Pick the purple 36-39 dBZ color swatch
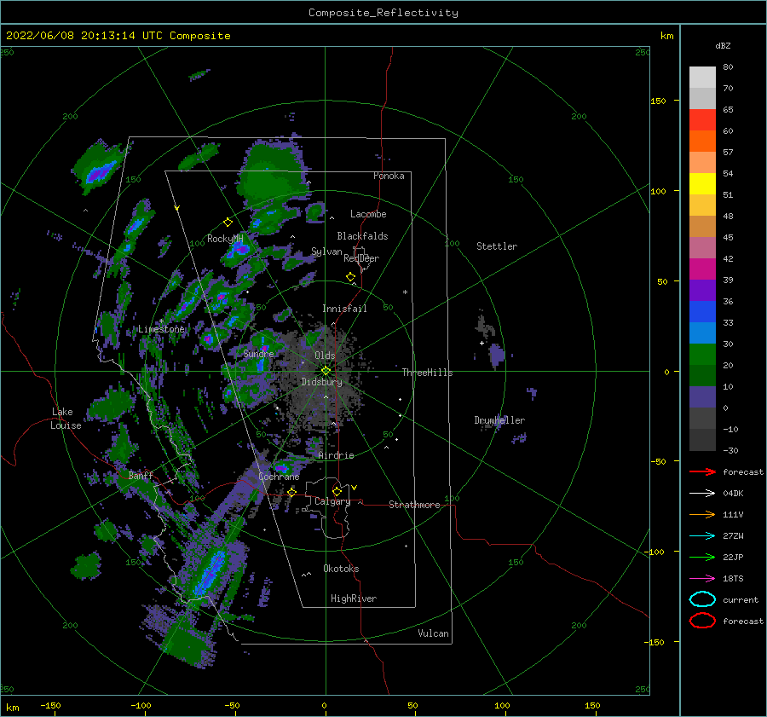The image size is (767, 717). coord(702,290)
